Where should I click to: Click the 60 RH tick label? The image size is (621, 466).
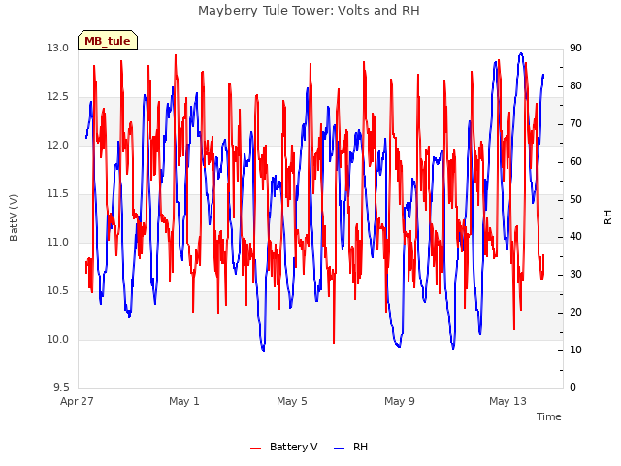pos(575,162)
